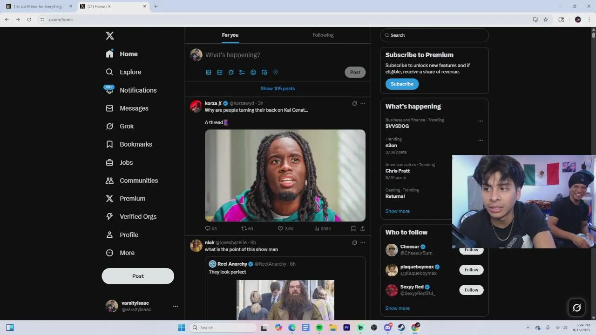Image resolution: width=596 pixels, height=335 pixels.
Task: Open the Reel Anarchy quoted post
Action: point(285,288)
